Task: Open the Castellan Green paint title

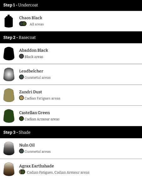Action: [34, 113]
